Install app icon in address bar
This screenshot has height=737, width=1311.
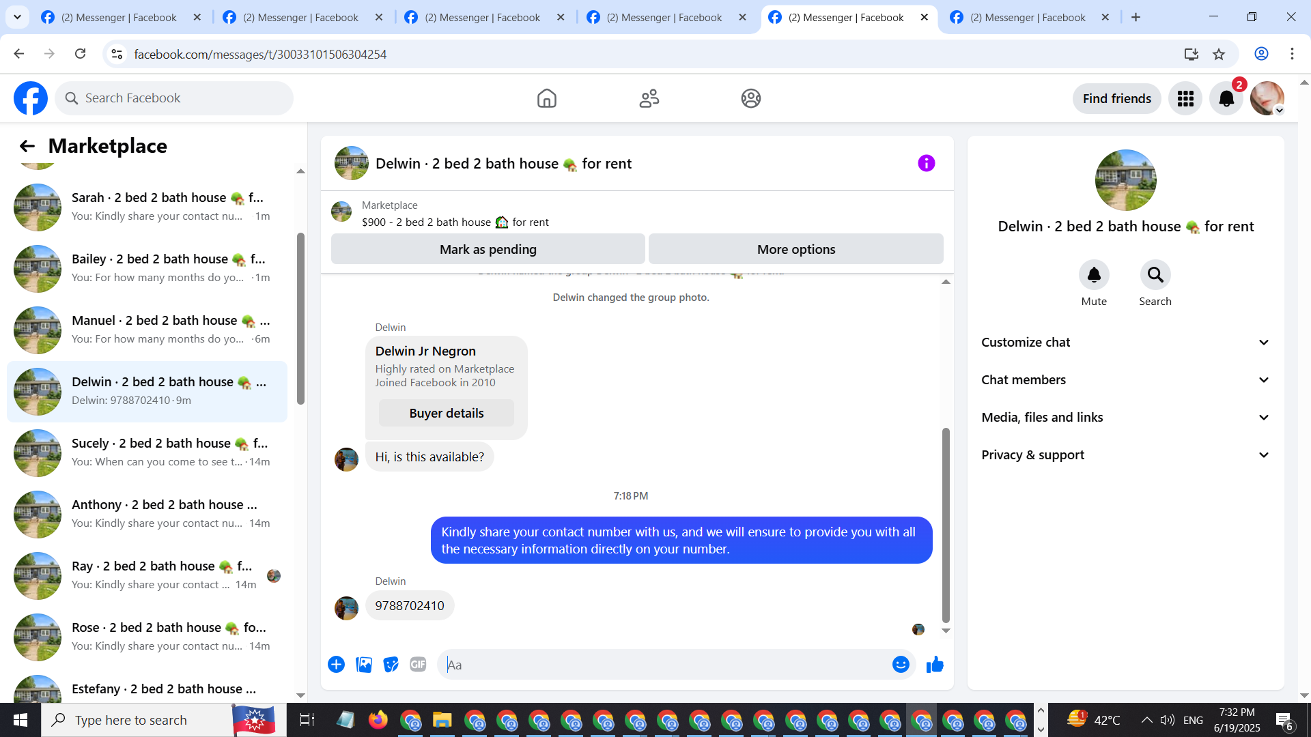1192,54
